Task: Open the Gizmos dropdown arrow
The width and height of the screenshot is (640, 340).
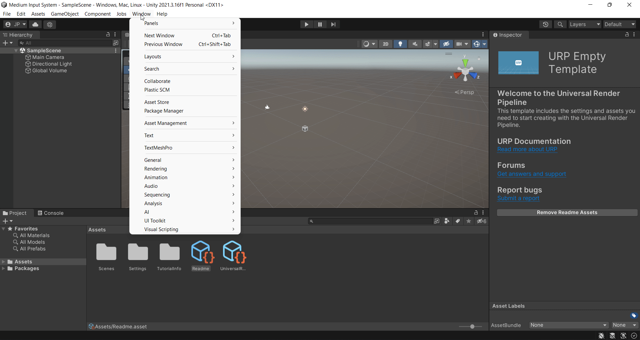Action: pyautogui.click(x=484, y=44)
